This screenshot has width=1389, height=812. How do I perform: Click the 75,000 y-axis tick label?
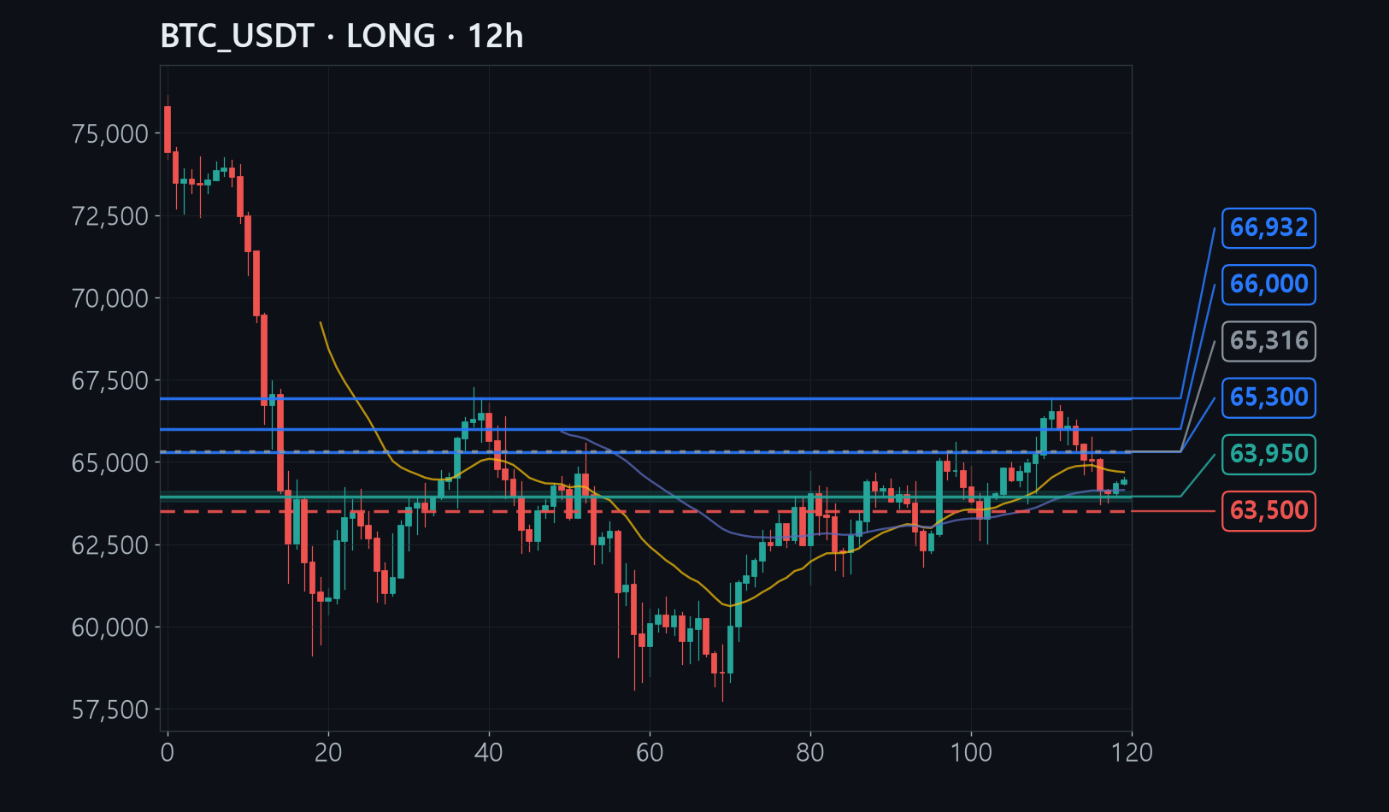click(110, 134)
